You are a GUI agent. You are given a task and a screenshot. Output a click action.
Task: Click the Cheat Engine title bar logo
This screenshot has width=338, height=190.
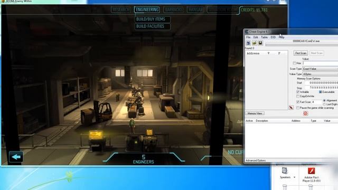tap(247, 32)
